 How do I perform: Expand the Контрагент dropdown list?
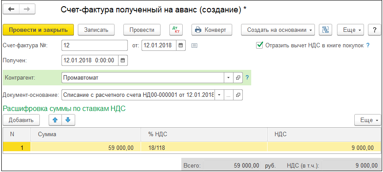pos(228,78)
